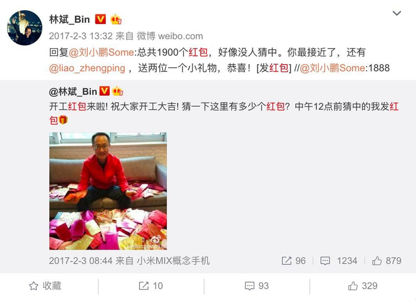Enlarge the red envelope photo thumbnail

[x=108, y=191]
